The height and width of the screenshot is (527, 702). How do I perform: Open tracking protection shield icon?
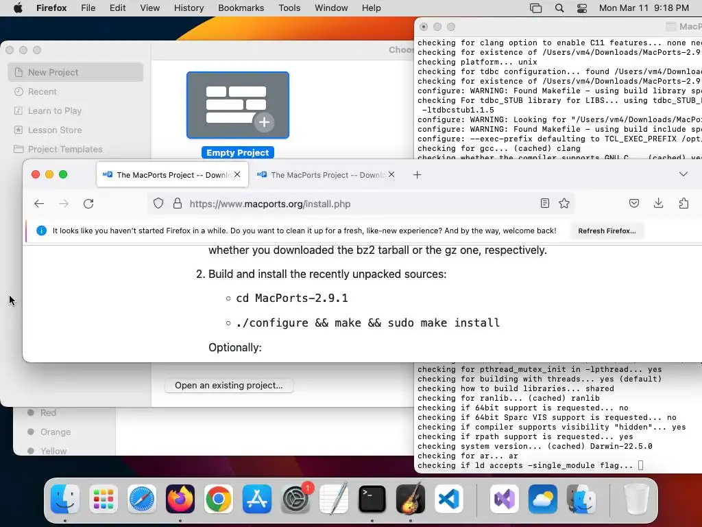[158, 203]
